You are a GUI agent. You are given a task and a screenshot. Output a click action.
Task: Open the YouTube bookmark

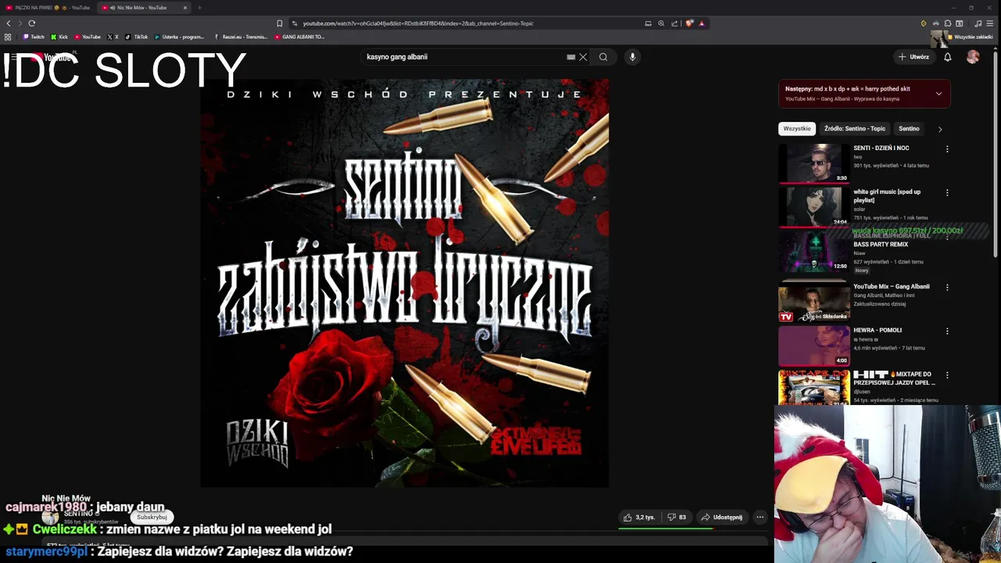(x=88, y=37)
